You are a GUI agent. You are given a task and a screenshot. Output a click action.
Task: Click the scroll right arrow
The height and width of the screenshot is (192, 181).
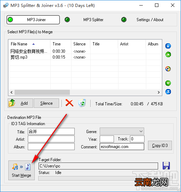(x=159, y=92)
